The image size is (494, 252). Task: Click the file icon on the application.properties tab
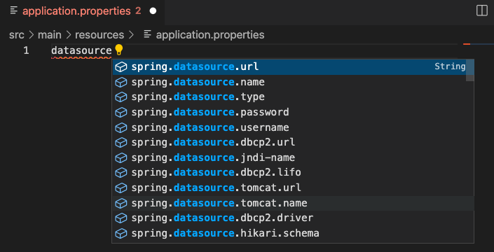tap(14, 10)
